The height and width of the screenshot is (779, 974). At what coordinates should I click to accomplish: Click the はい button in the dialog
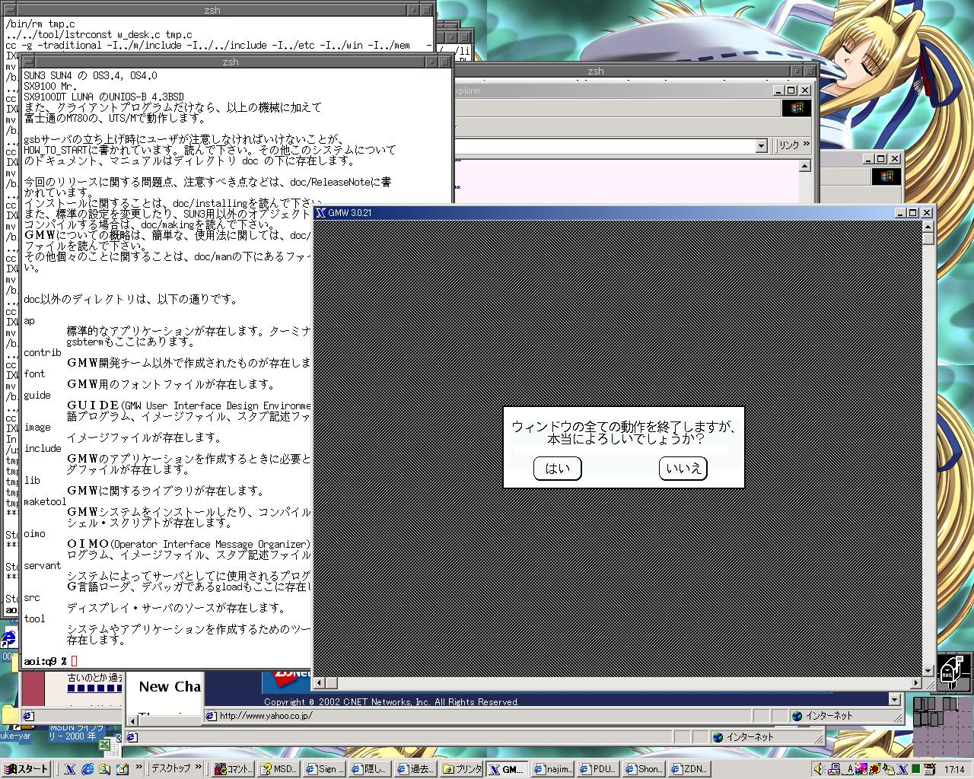(x=558, y=469)
